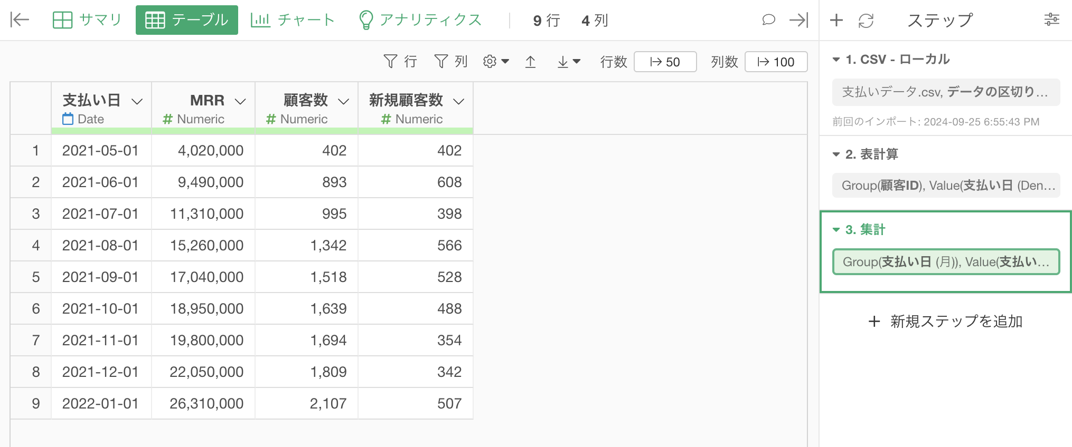Switch to the アナリティクス tab

point(420,20)
